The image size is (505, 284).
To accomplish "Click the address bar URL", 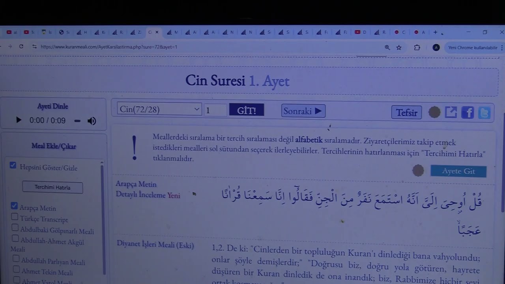I will pyautogui.click(x=109, y=47).
